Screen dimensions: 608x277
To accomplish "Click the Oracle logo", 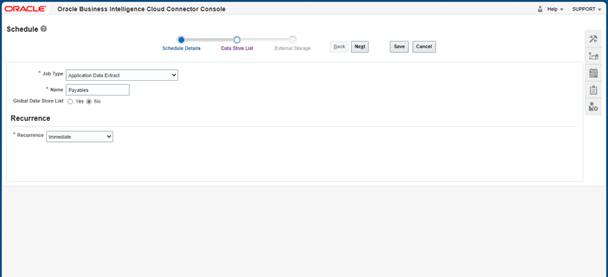I will click(26, 9).
